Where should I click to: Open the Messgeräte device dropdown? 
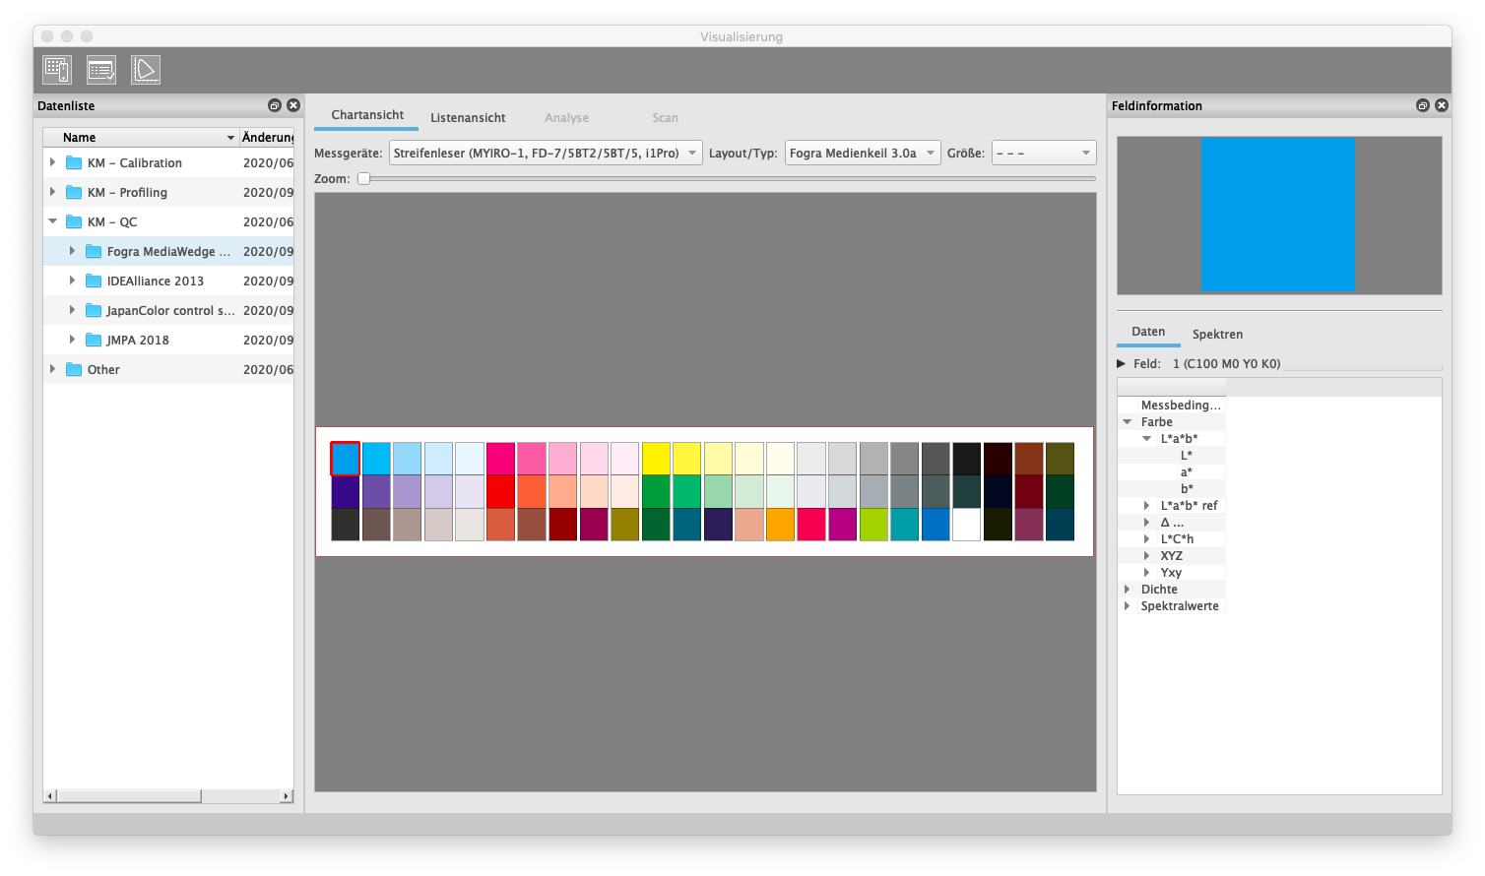coord(546,153)
